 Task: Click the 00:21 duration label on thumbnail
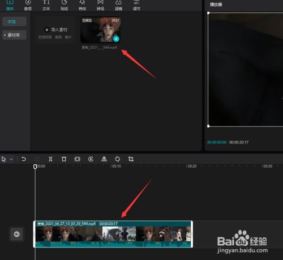click(x=115, y=20)
